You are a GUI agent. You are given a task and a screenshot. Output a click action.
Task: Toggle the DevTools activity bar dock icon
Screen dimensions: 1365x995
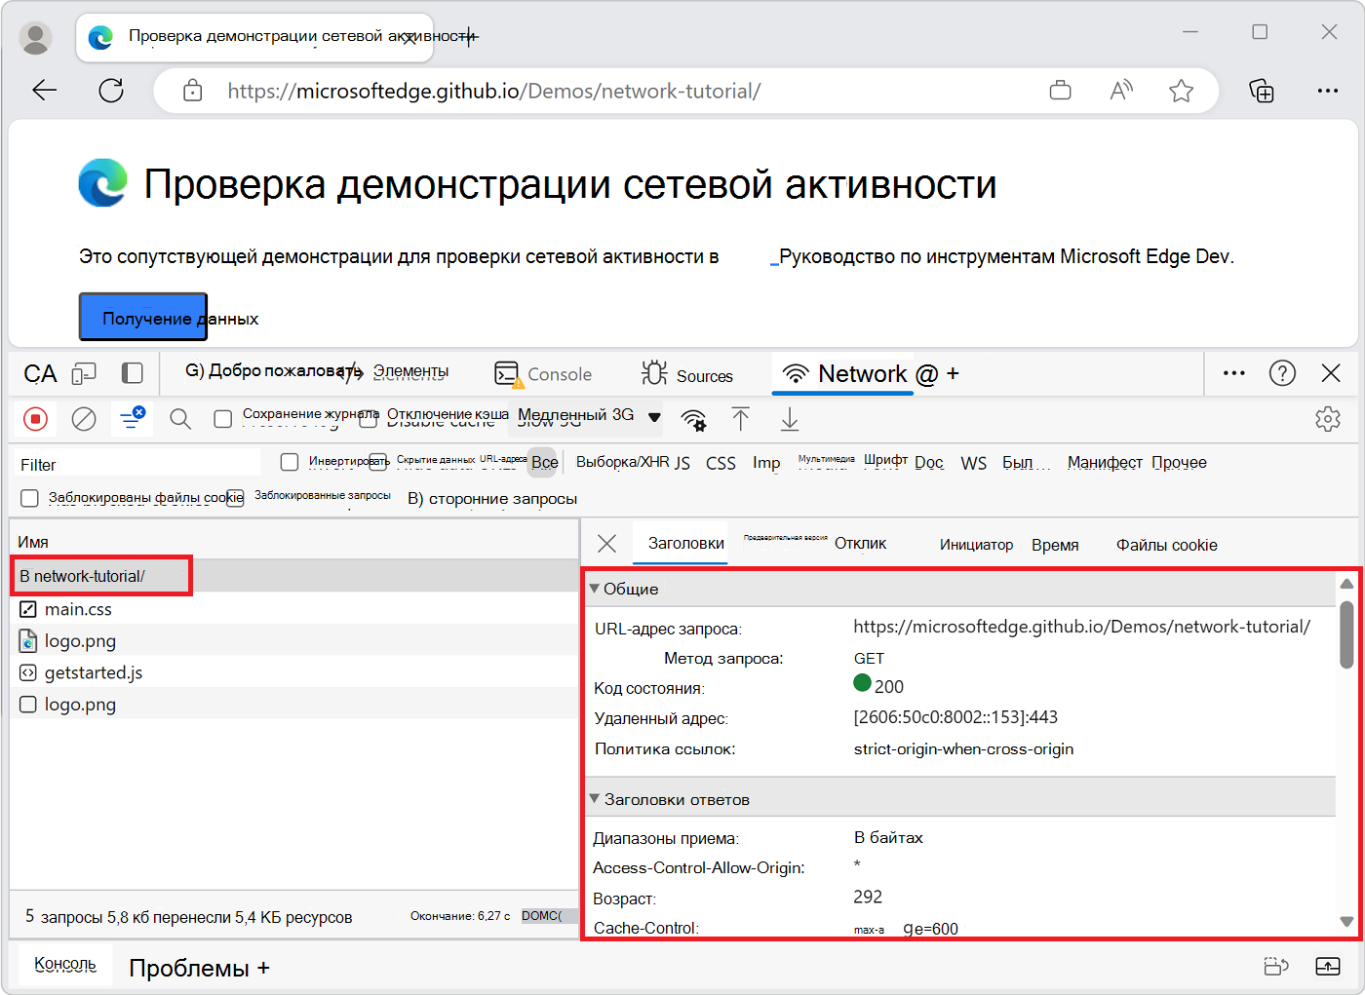point(133,373)
